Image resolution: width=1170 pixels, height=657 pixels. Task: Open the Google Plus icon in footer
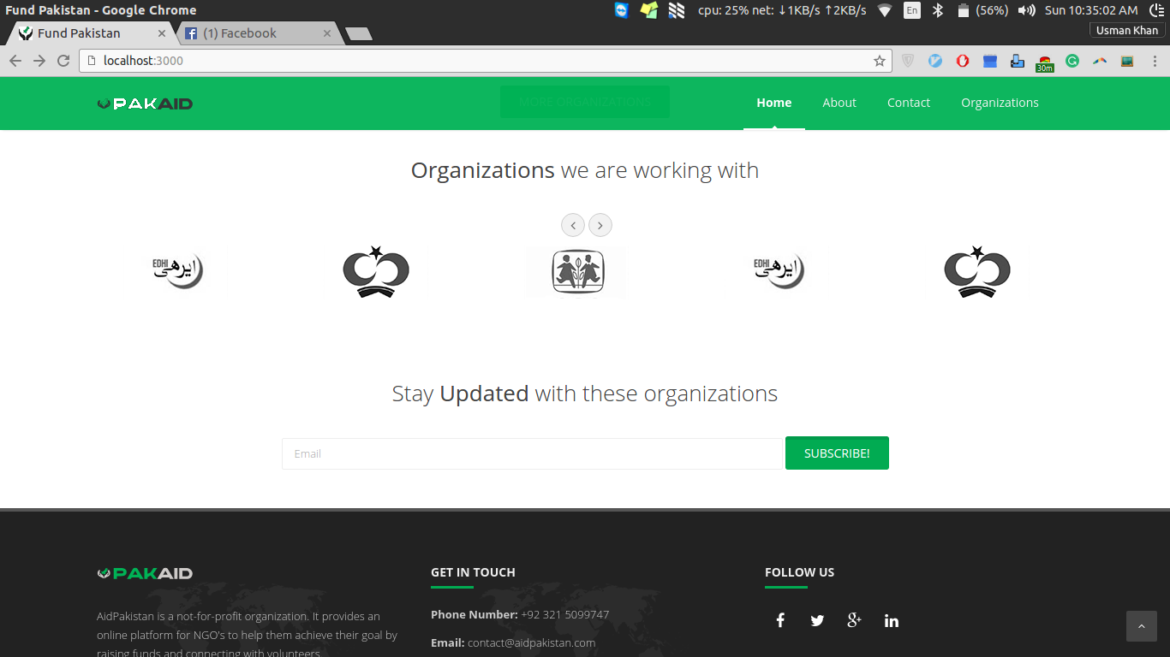[x=854, y=620]
